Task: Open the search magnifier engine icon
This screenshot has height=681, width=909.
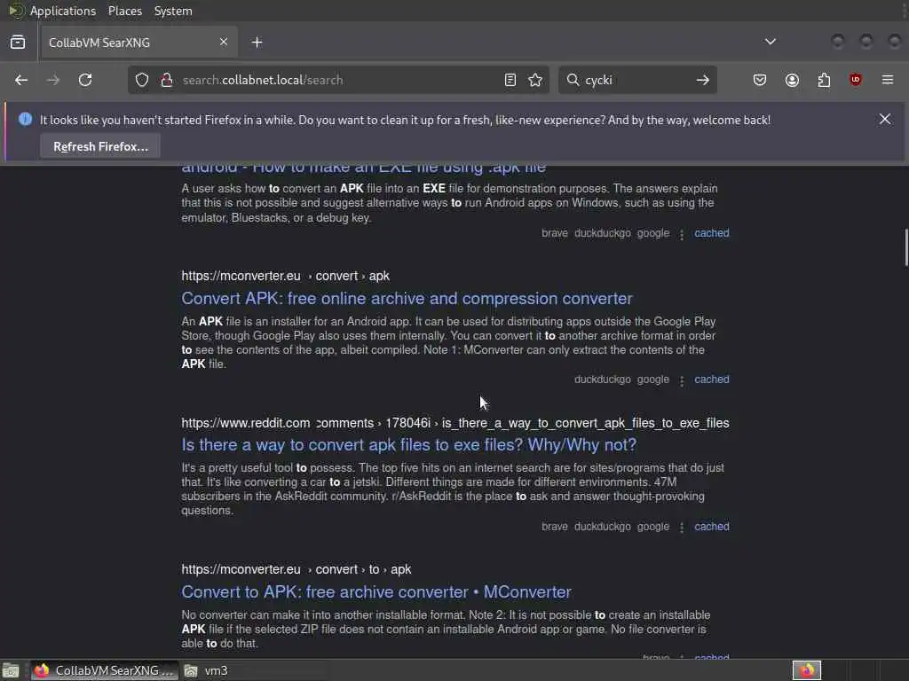Action: [x=573, y=80]
